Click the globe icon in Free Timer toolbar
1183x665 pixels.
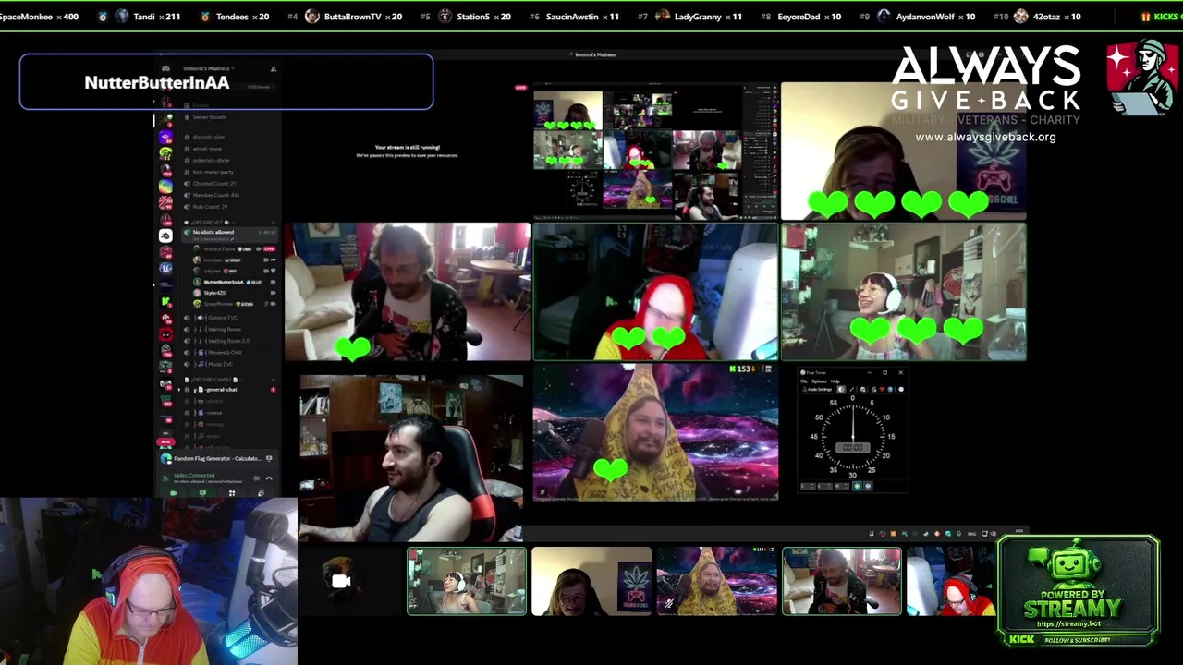click(862, 390)
